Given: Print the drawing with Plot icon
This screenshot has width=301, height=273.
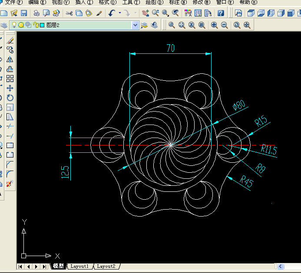Looking at the screenshot, I should 36,13.
